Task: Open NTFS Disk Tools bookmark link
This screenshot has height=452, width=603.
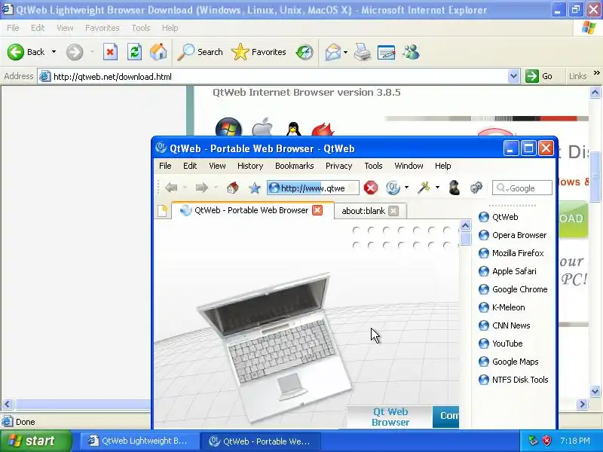Action: (x=513, y=380)
